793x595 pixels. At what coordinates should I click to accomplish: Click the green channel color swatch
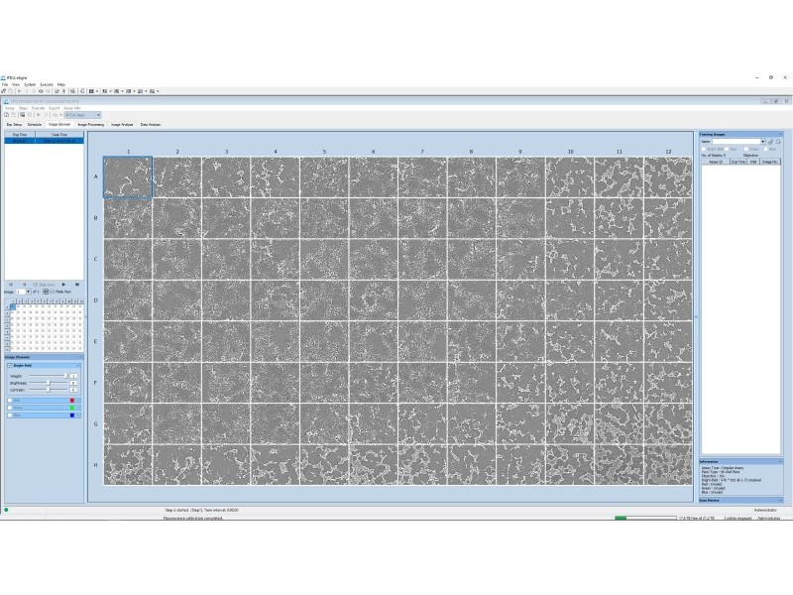72,408
